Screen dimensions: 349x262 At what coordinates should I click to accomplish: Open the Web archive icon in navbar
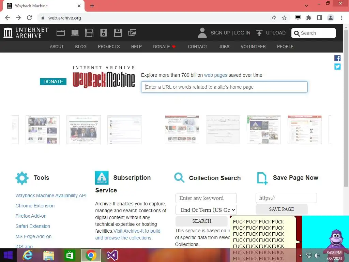click(x=61, y=33)
